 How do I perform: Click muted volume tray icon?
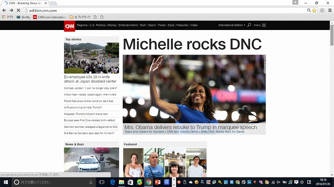278,182
